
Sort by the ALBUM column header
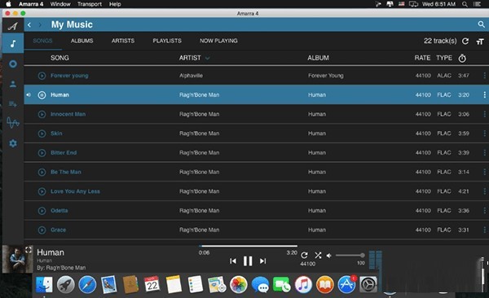(x=318, y=58)
